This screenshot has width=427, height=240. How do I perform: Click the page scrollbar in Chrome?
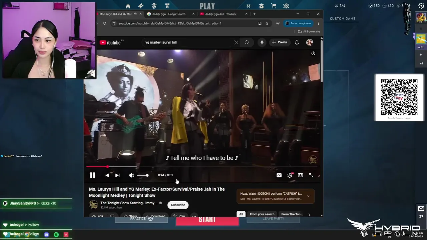[x=322, y=62]
